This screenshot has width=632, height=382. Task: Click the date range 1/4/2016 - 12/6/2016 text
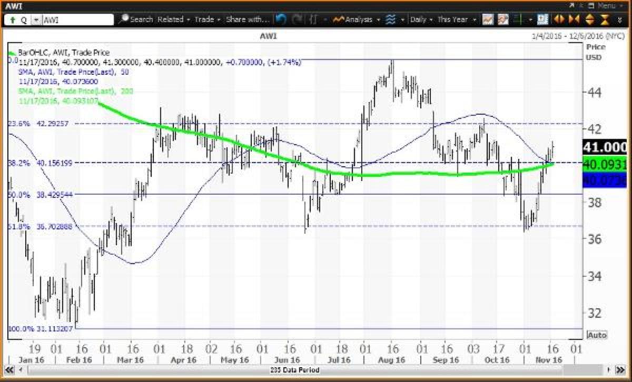coord(578,36)
